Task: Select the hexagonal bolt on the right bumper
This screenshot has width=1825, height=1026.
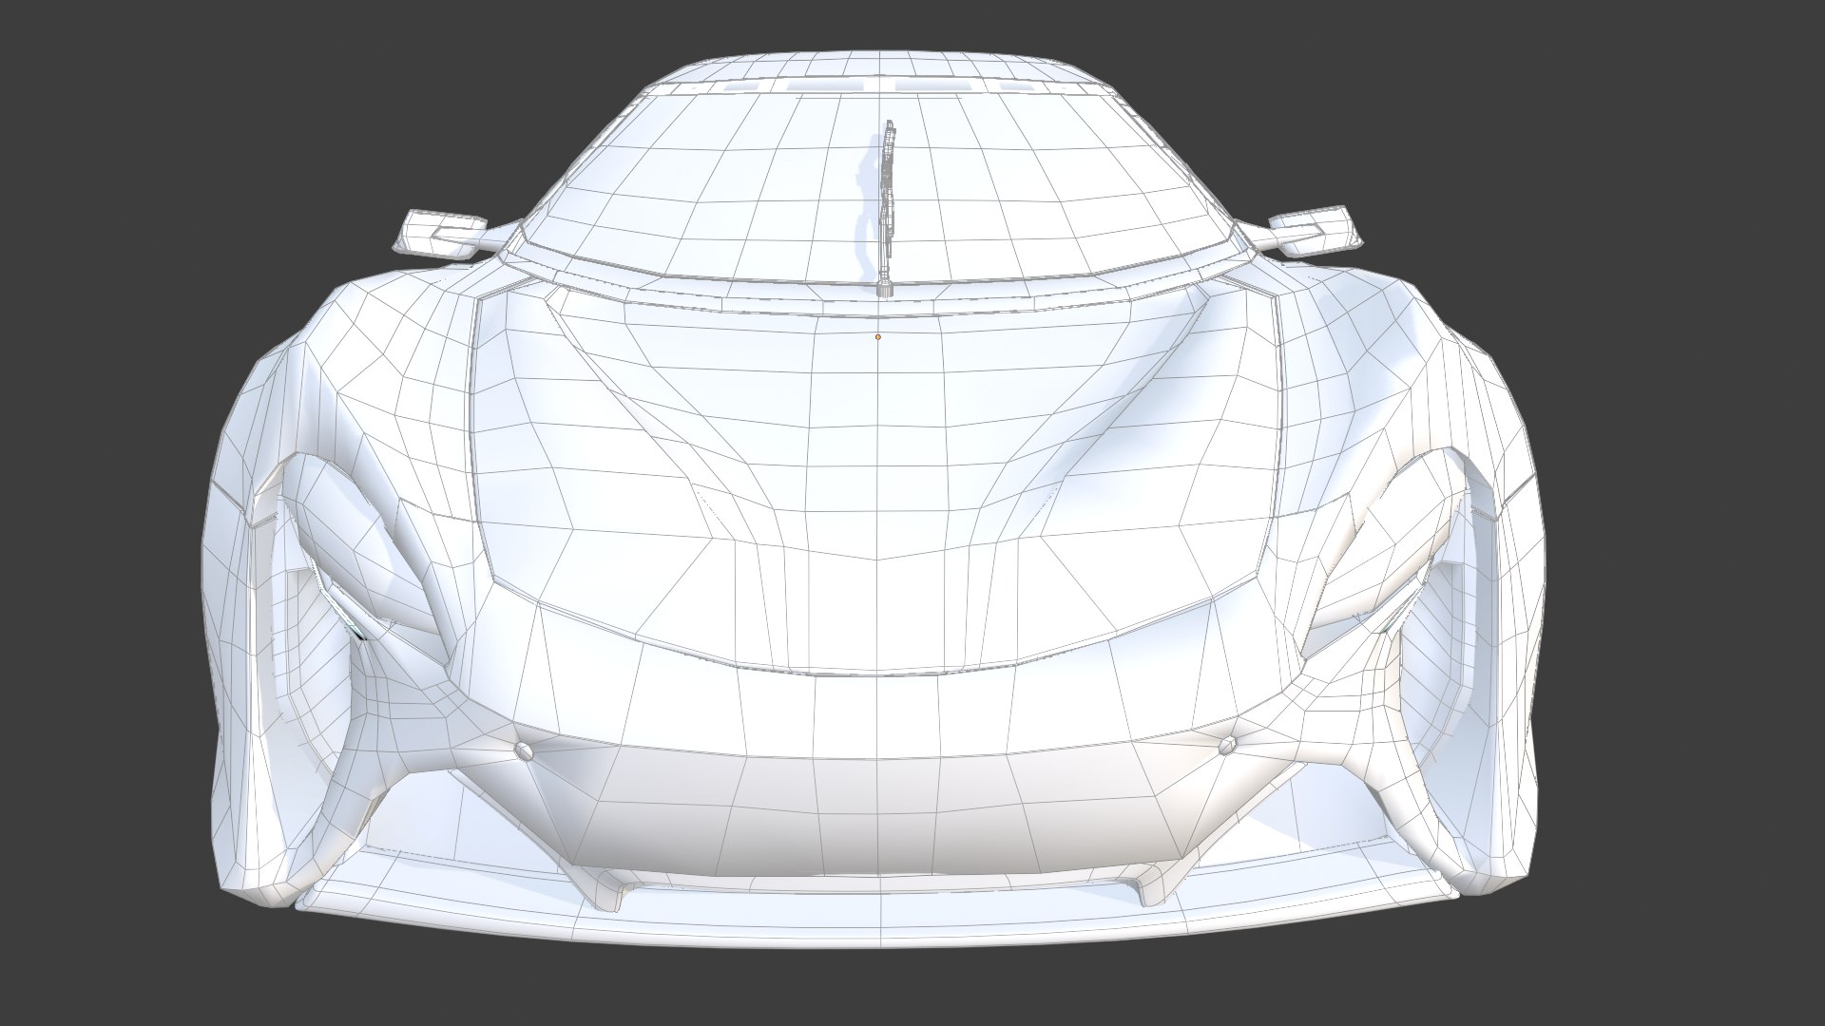Action: 1227,746
